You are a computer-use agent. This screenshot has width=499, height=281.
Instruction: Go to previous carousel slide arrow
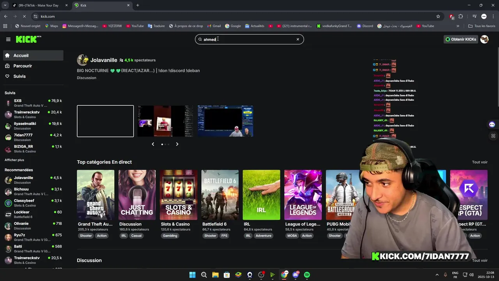tap(153, 144)
